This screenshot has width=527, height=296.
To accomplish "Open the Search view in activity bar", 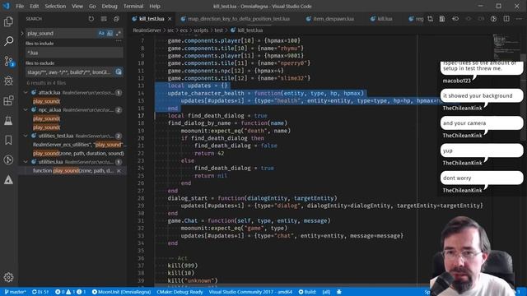I will click(8, 41).
